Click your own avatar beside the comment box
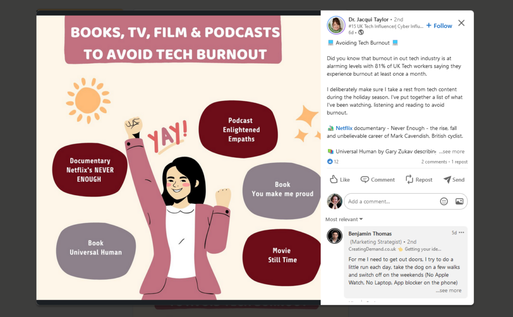The height and width of the screenshot is (317, 513). (x=334, y=201)
